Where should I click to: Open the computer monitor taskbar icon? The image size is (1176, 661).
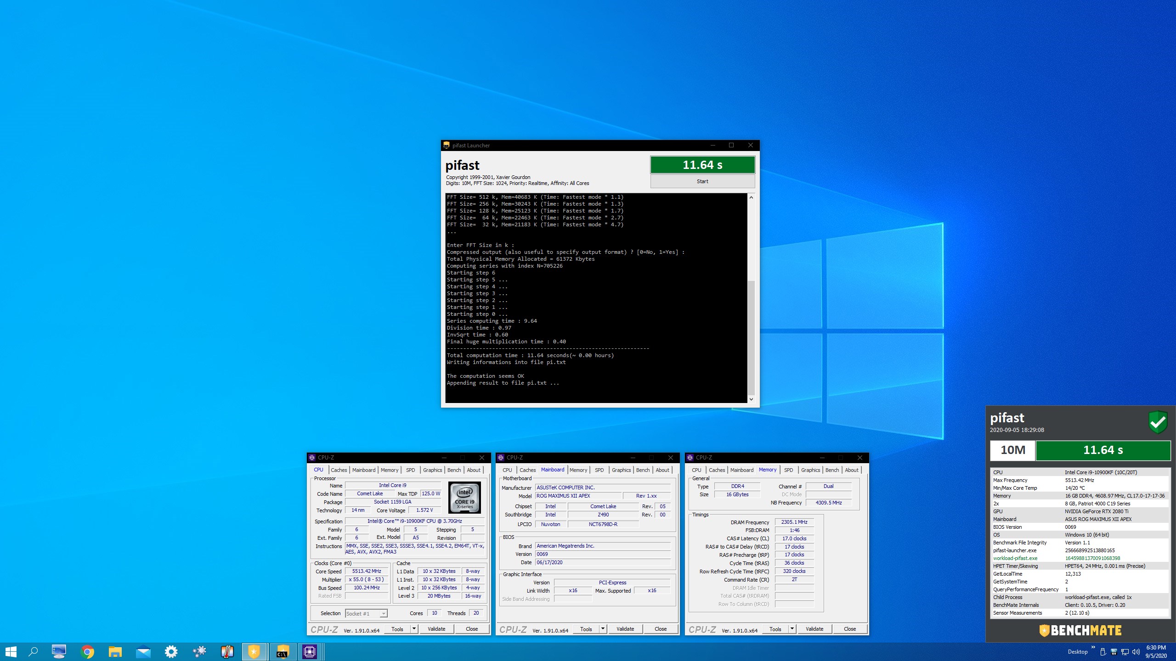coord(59,651)
